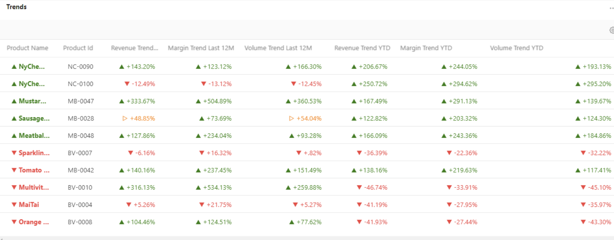Screen dimensions: 614x240
Task: Click red down arrow beside -12.49%
Action: (x=127, y=84)
